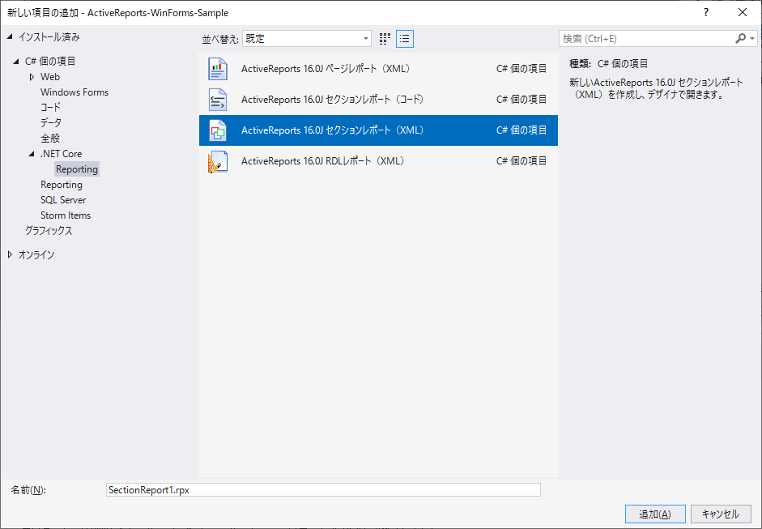Collapse the .NET Core tree node

(x=32, y=154)
